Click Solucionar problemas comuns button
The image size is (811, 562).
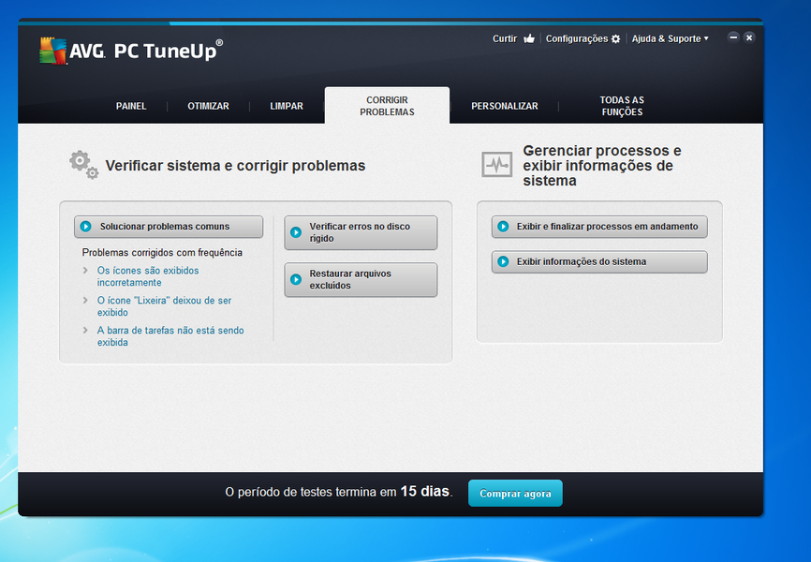169,227
